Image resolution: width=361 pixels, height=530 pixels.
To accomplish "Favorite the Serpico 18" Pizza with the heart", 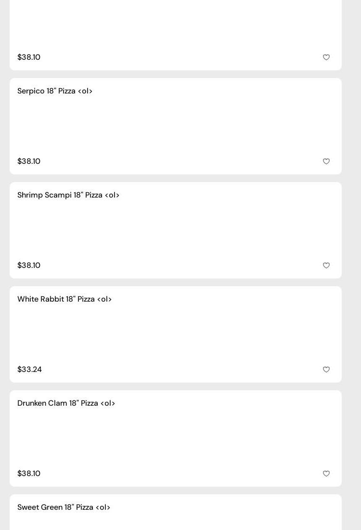I will point(326,161).
